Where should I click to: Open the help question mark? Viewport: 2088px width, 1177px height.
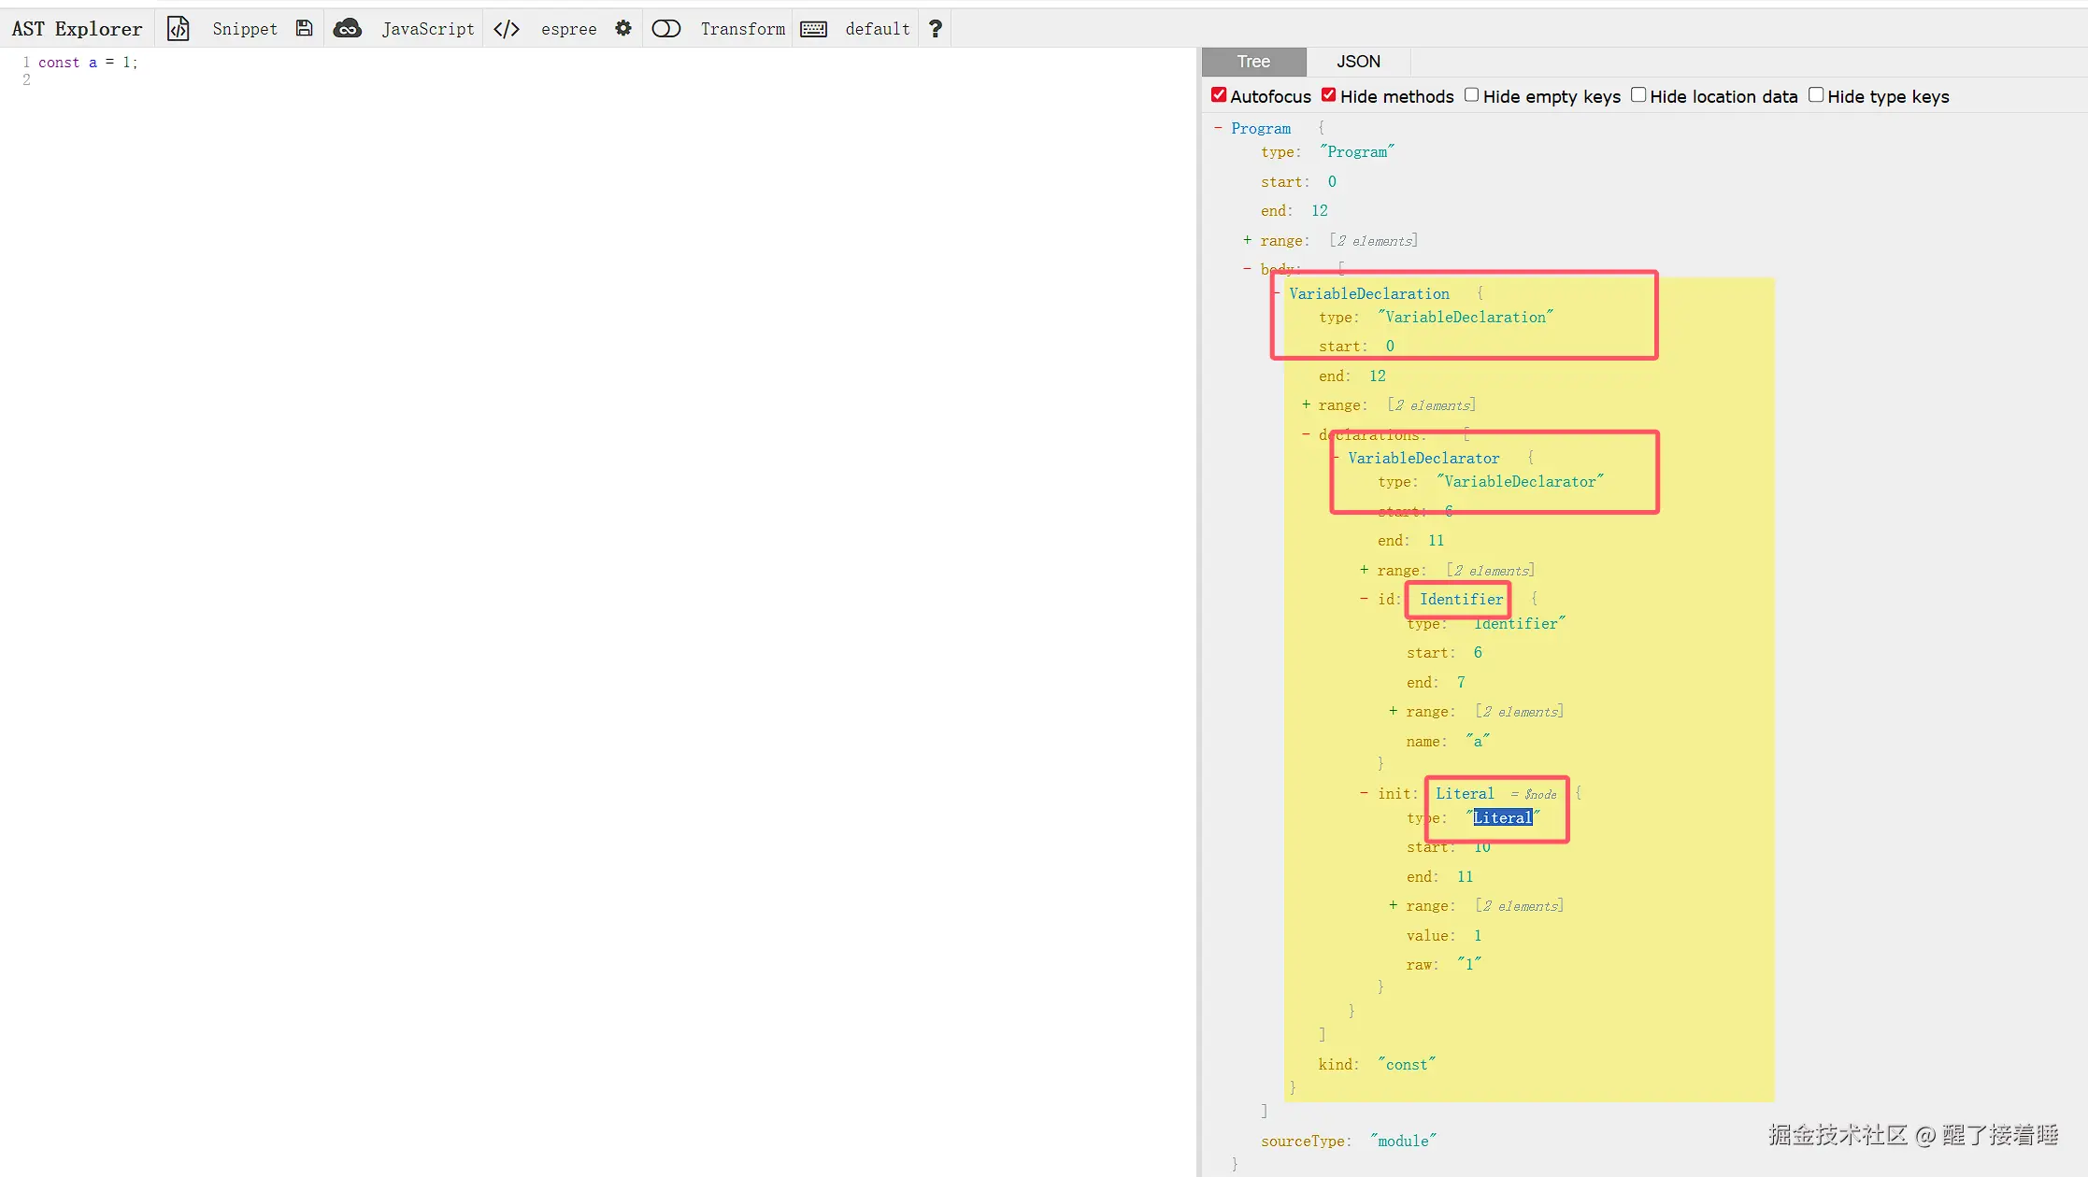click(935, 29)
